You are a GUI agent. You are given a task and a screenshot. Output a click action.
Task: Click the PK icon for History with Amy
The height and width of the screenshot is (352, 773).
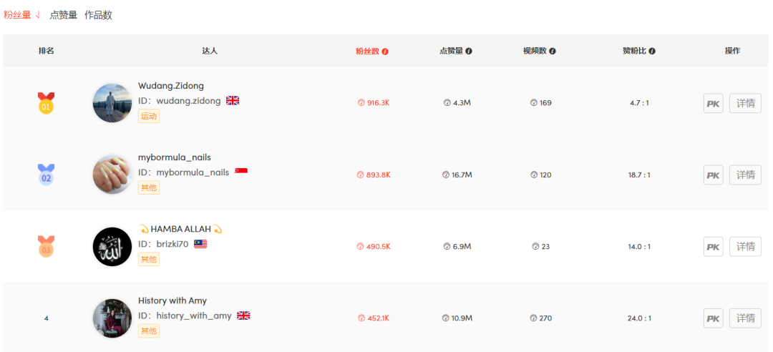(714, 318)
